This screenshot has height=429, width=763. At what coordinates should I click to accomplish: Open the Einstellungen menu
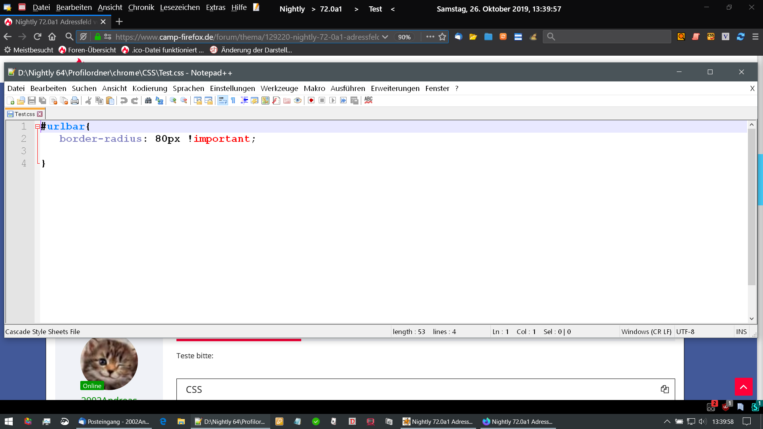232,89
